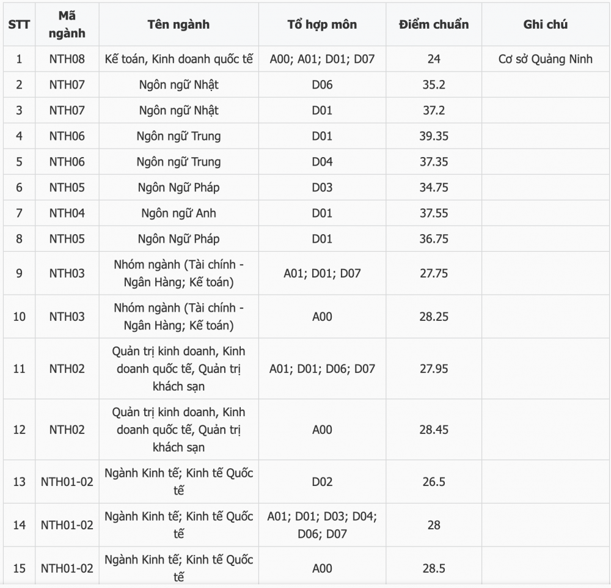This screenshot has width=611, height=588.
Task: Click row number 15 cell
Action: (x=19, y=568)
